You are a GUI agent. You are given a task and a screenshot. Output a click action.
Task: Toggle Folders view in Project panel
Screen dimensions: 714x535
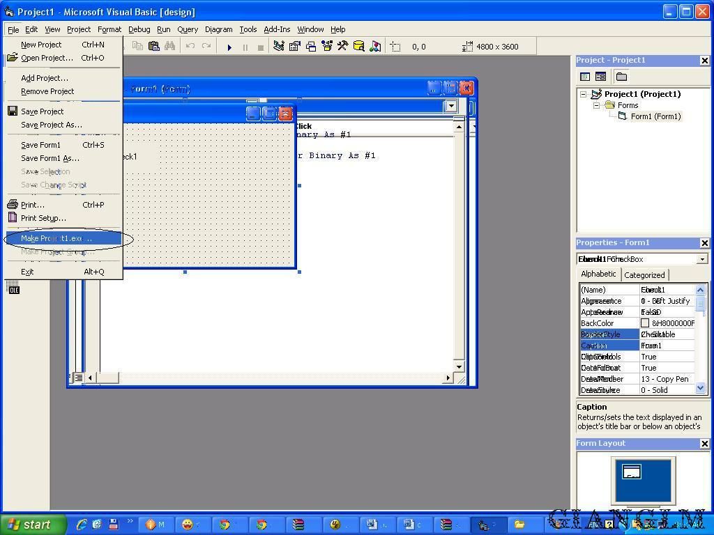click(x=621, y=77)
